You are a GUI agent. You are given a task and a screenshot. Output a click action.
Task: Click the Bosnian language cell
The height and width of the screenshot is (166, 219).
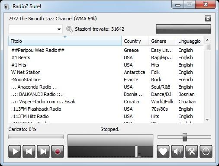click(x=187, y=94)
